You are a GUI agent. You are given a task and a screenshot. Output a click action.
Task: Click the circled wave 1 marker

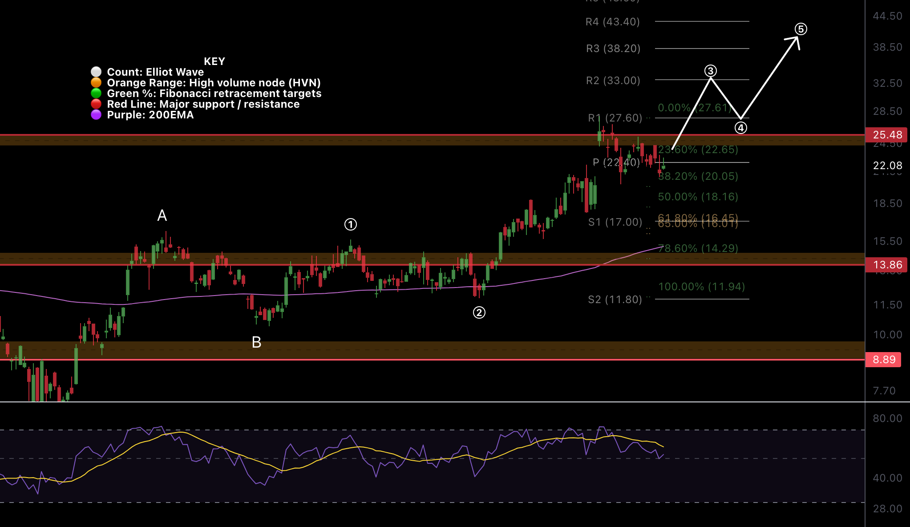tap(351, 224)
